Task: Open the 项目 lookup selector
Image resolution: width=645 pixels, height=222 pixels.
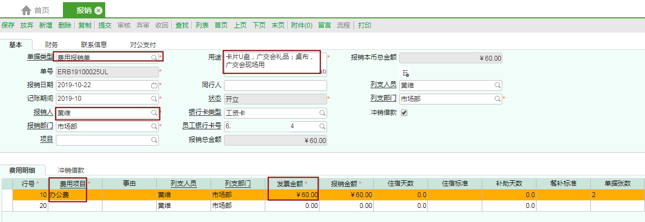Action: click(154, 140)
